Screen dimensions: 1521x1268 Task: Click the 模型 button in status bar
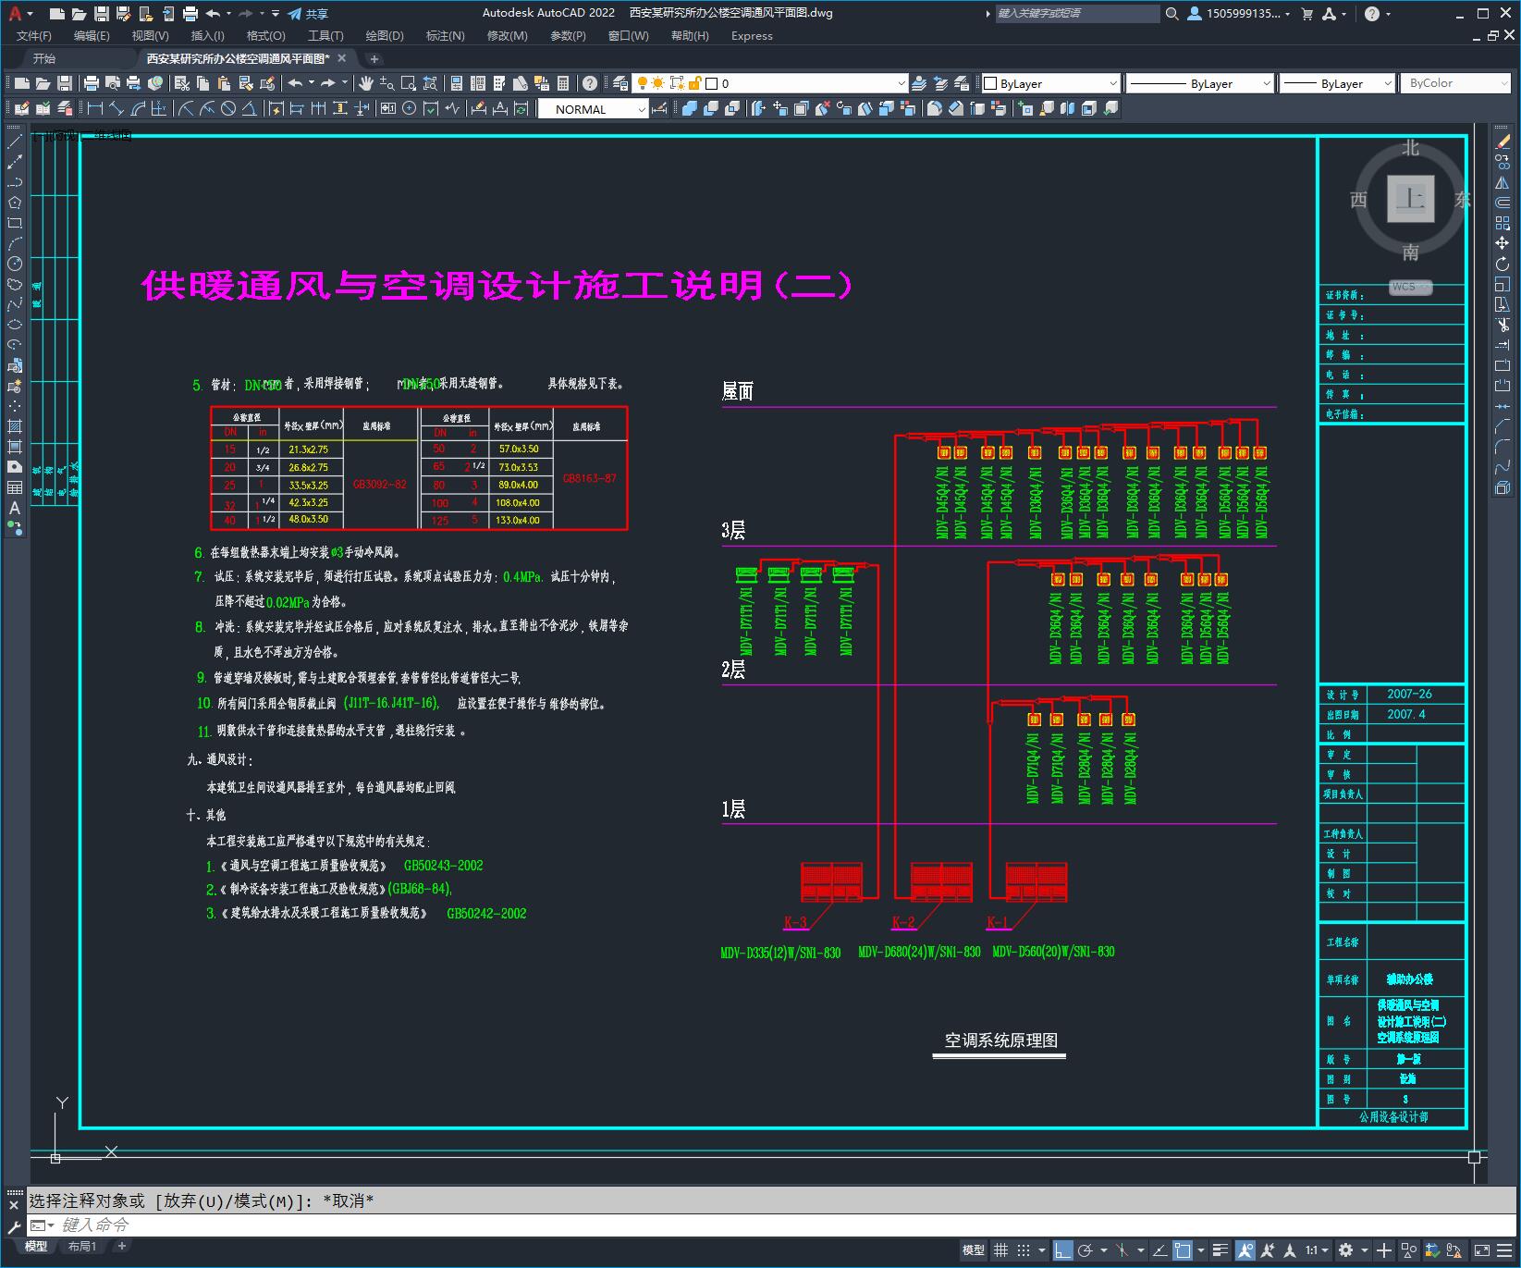(x=974, y=1250)
